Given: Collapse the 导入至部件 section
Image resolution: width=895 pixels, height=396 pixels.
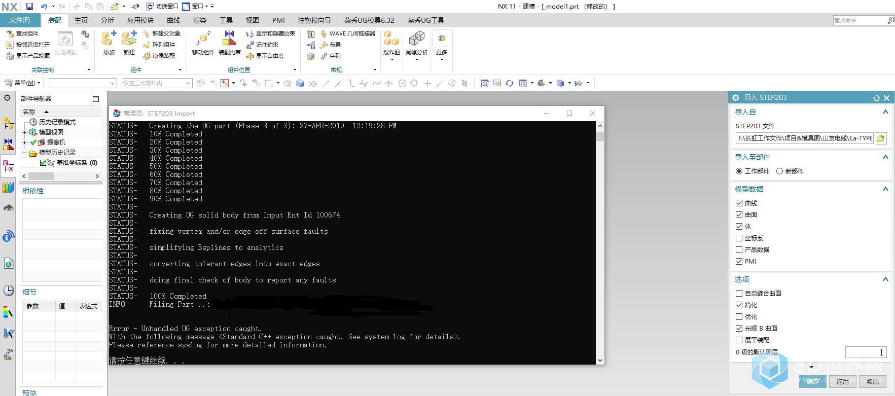Looking at the screenshot, I should [885, 157].
